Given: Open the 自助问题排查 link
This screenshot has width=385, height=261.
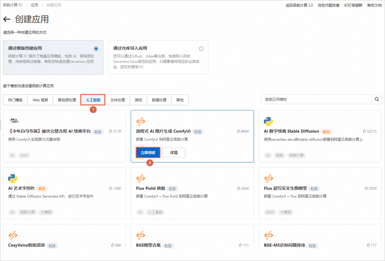Looking at the screenshot, I should click(x=329, y=5).
